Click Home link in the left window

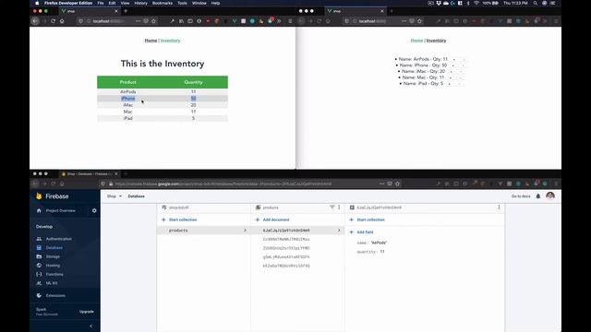point(151,41)
